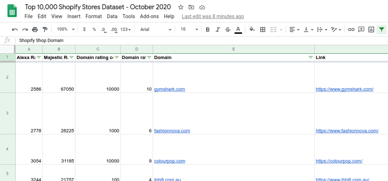Open the Data menu
The width and height of the screenshot is (388, 181).
(x=112, y=16)
